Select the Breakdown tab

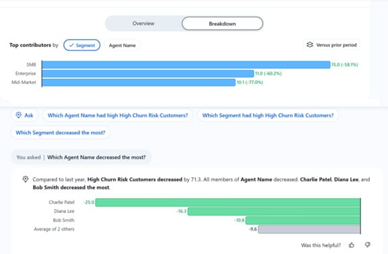[222, 24]
